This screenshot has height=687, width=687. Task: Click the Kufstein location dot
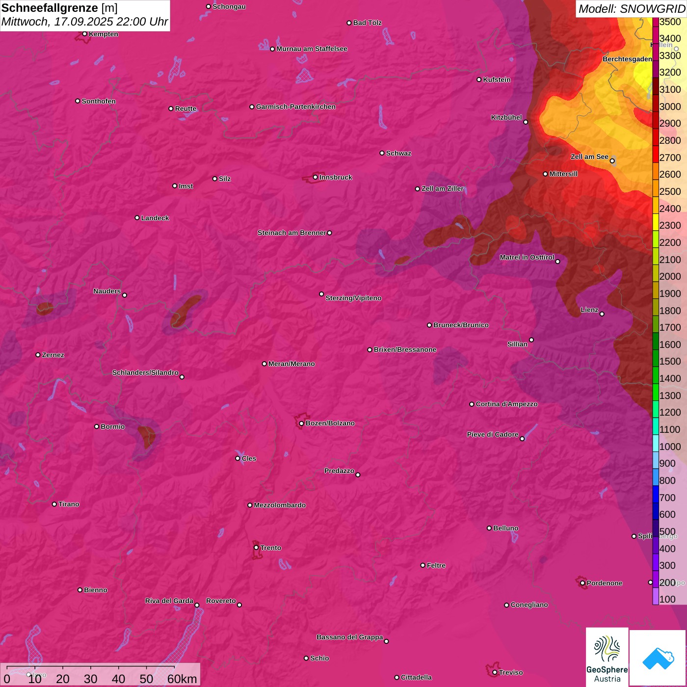click(x=479, y=79)
